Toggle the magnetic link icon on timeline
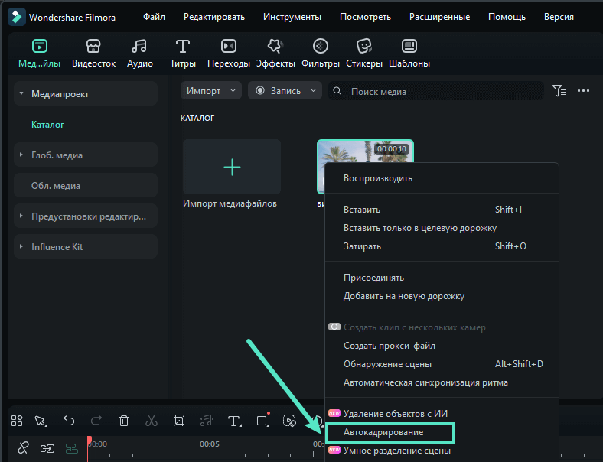 click(23, 447)
